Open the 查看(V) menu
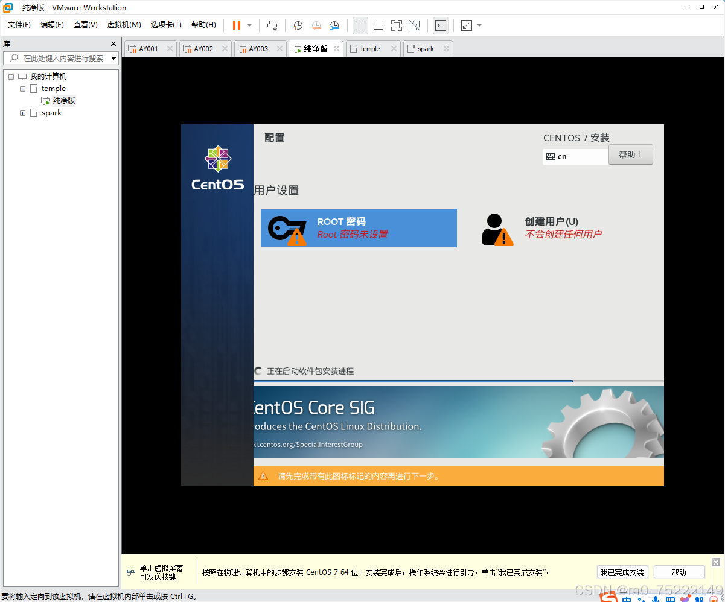This screenshot has width=725, height=602. click(85, 25)
